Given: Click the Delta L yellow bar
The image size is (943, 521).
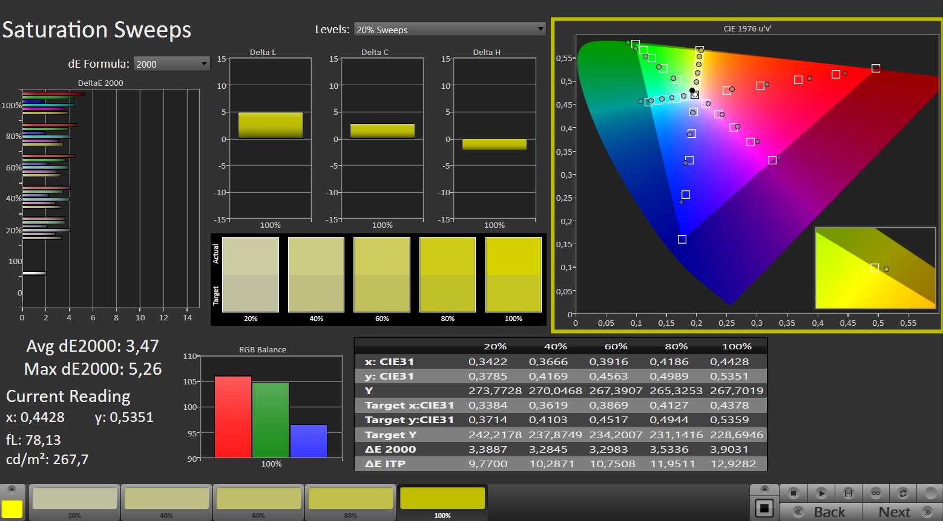Looking at the screenshot, I should (x=270, y=125).
